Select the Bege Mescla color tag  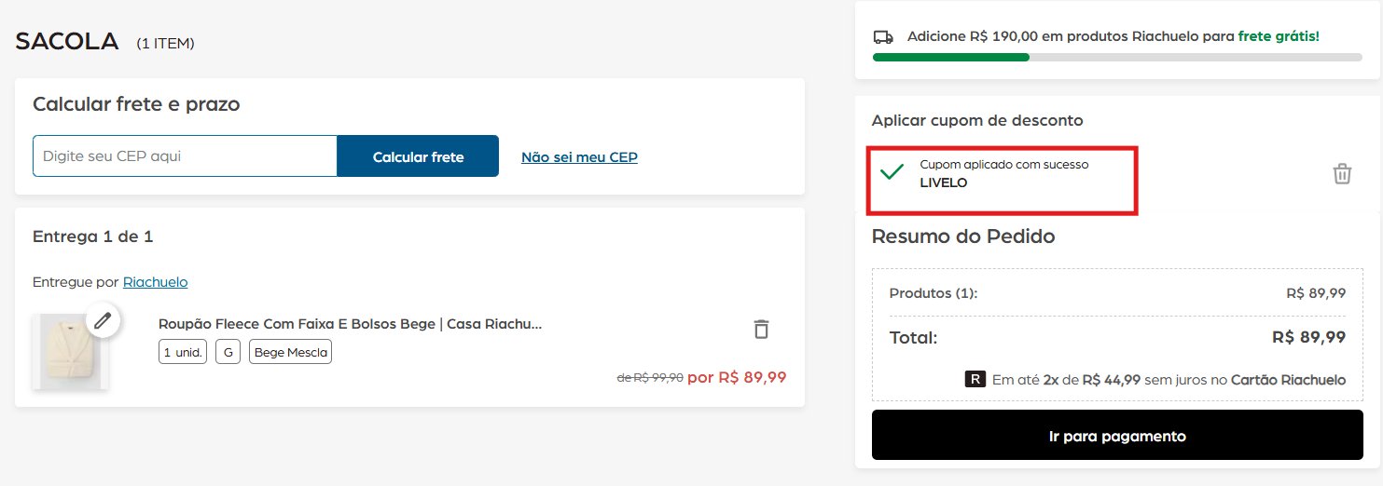pos(290,352)
